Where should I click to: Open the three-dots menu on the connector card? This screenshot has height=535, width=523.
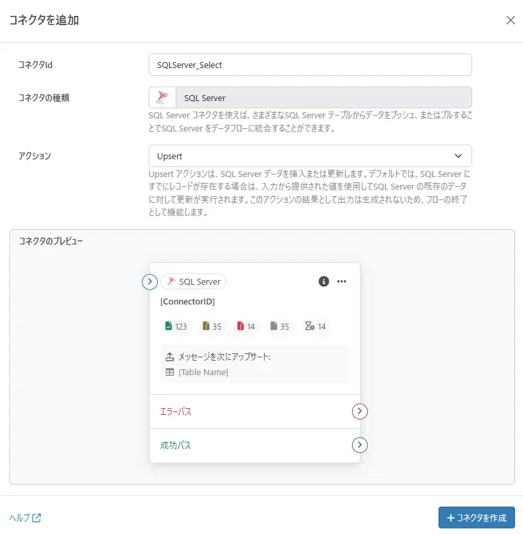[341, 281]
